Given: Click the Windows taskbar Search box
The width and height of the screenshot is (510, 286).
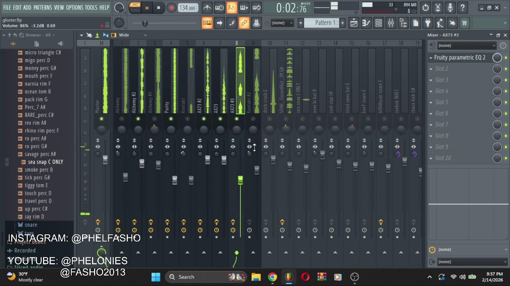Looking at the screenshot, I should pos(206,277).
